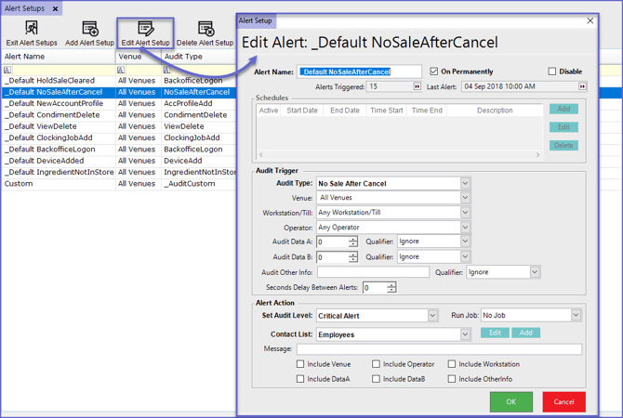Image resolution: width=623 pixels, height=418 pixels.
Task: Click the Add Alert Setup icon
Action: [89, 30]
